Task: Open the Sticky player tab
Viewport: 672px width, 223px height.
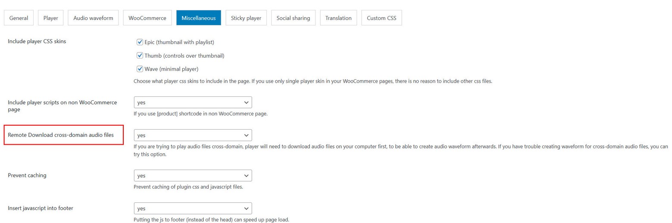Action: click(x=246, y=18)
